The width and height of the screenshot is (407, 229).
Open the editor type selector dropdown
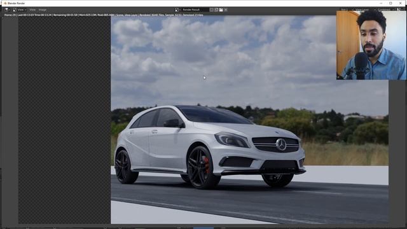point(7,10)
